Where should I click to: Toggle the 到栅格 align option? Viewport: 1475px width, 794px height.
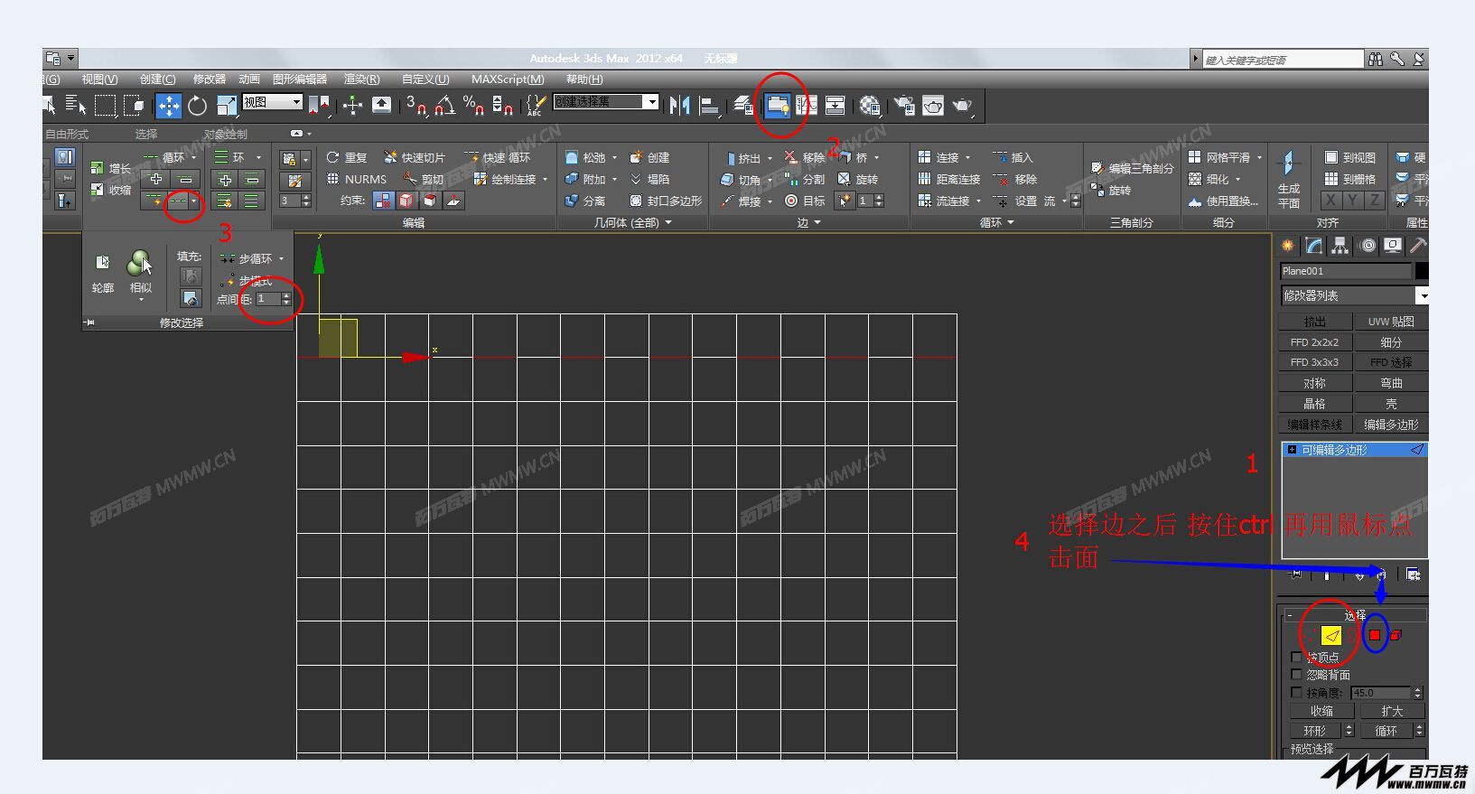pyautogui.click(x=1349, y=179)
